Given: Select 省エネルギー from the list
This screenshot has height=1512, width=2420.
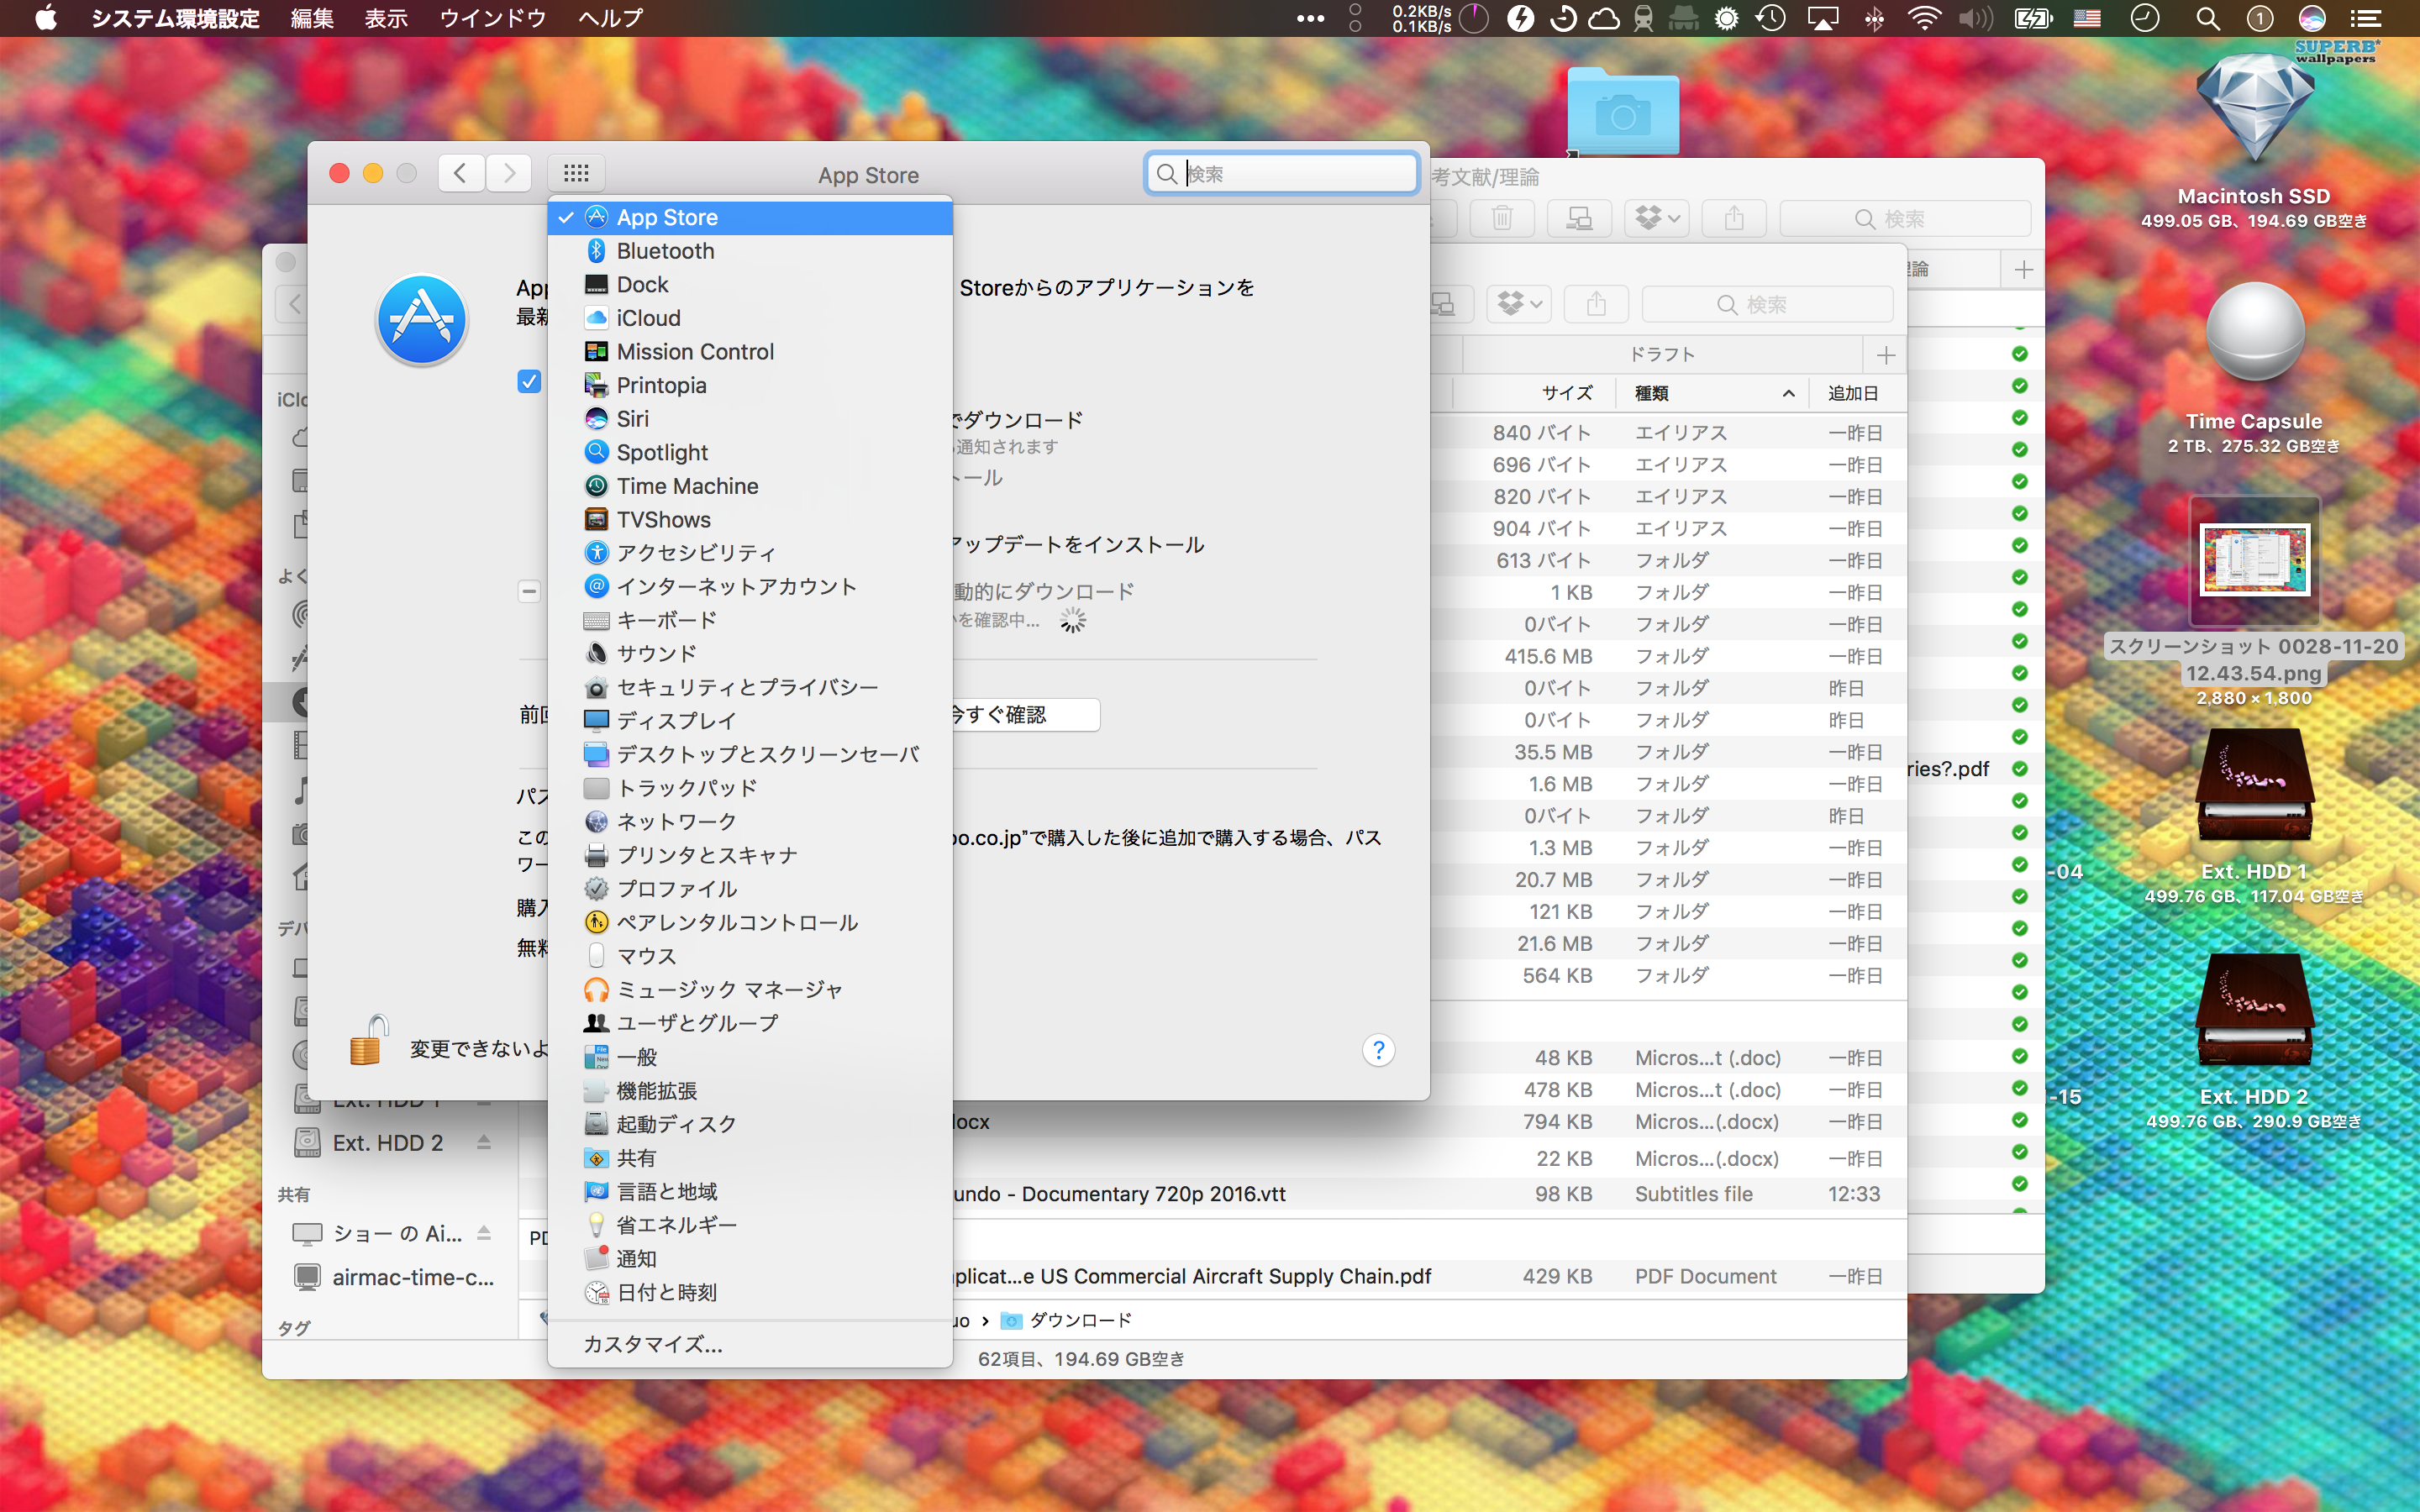Looking at the screenshot, I should (750, 1226).
